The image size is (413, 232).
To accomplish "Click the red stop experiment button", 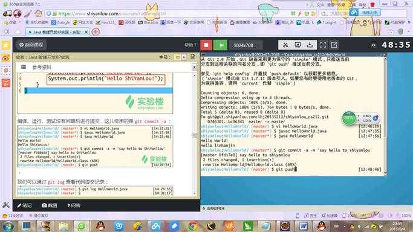I will coord(206,45).
